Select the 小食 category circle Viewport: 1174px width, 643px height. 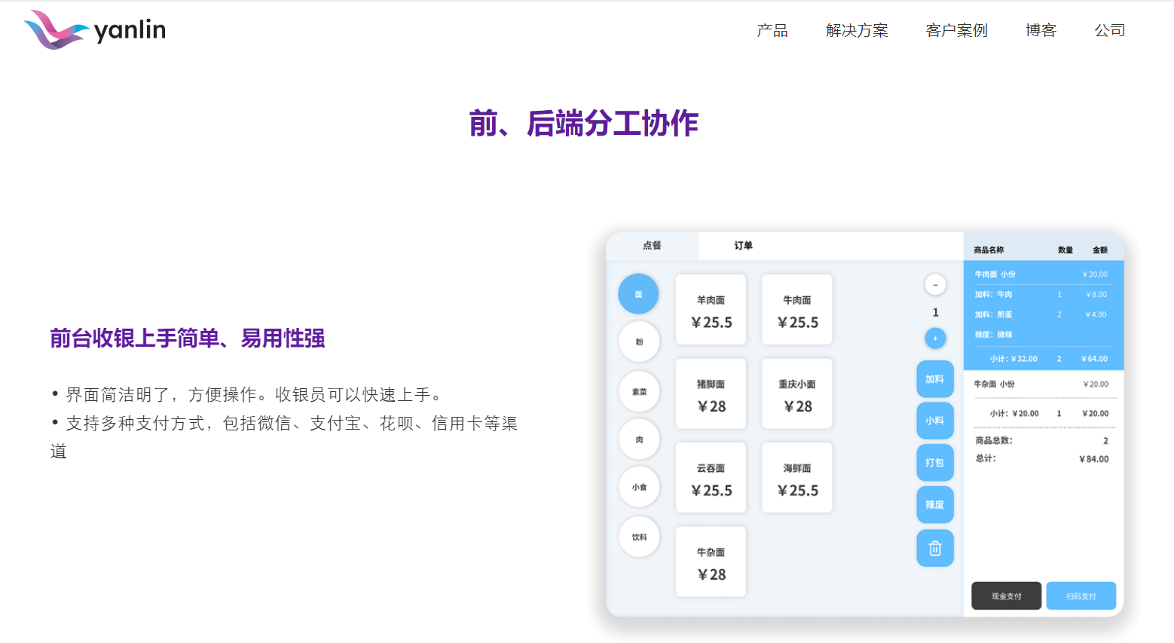pyautogui.click(x=639, y=487)
